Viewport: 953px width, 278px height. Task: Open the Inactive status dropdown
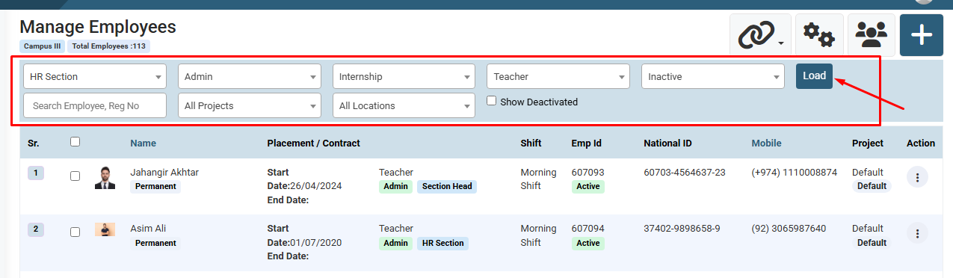[713, 76]
